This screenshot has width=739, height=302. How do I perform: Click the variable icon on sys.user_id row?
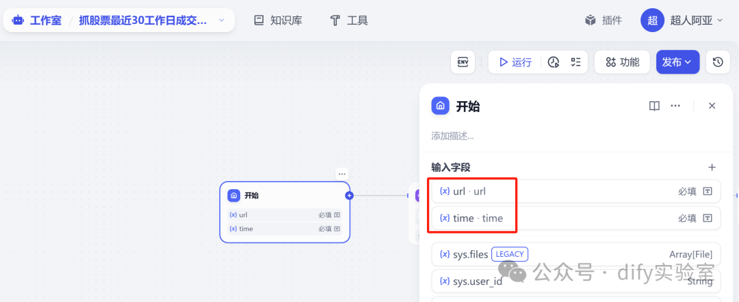pos(445,282)
